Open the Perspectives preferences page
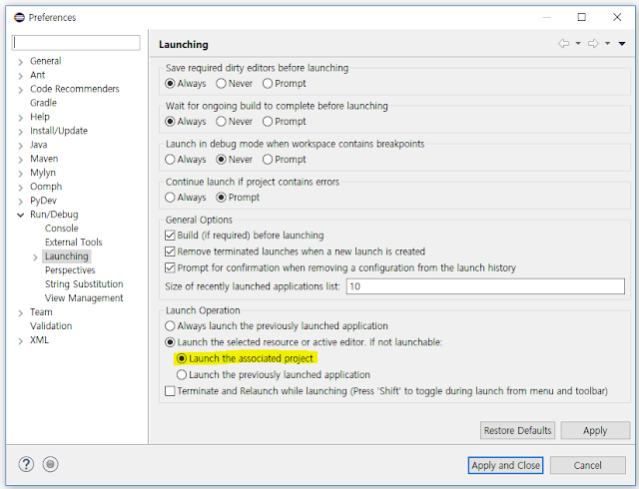Viewport: 639px width, 489px height. coord(70,270)
